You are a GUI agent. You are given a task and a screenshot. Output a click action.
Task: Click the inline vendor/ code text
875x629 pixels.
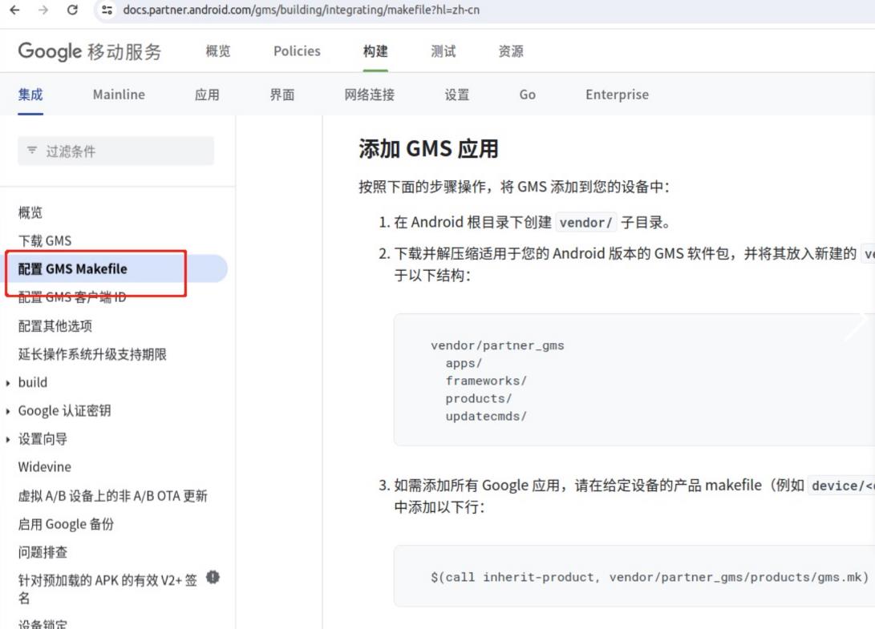coord(586,223)
